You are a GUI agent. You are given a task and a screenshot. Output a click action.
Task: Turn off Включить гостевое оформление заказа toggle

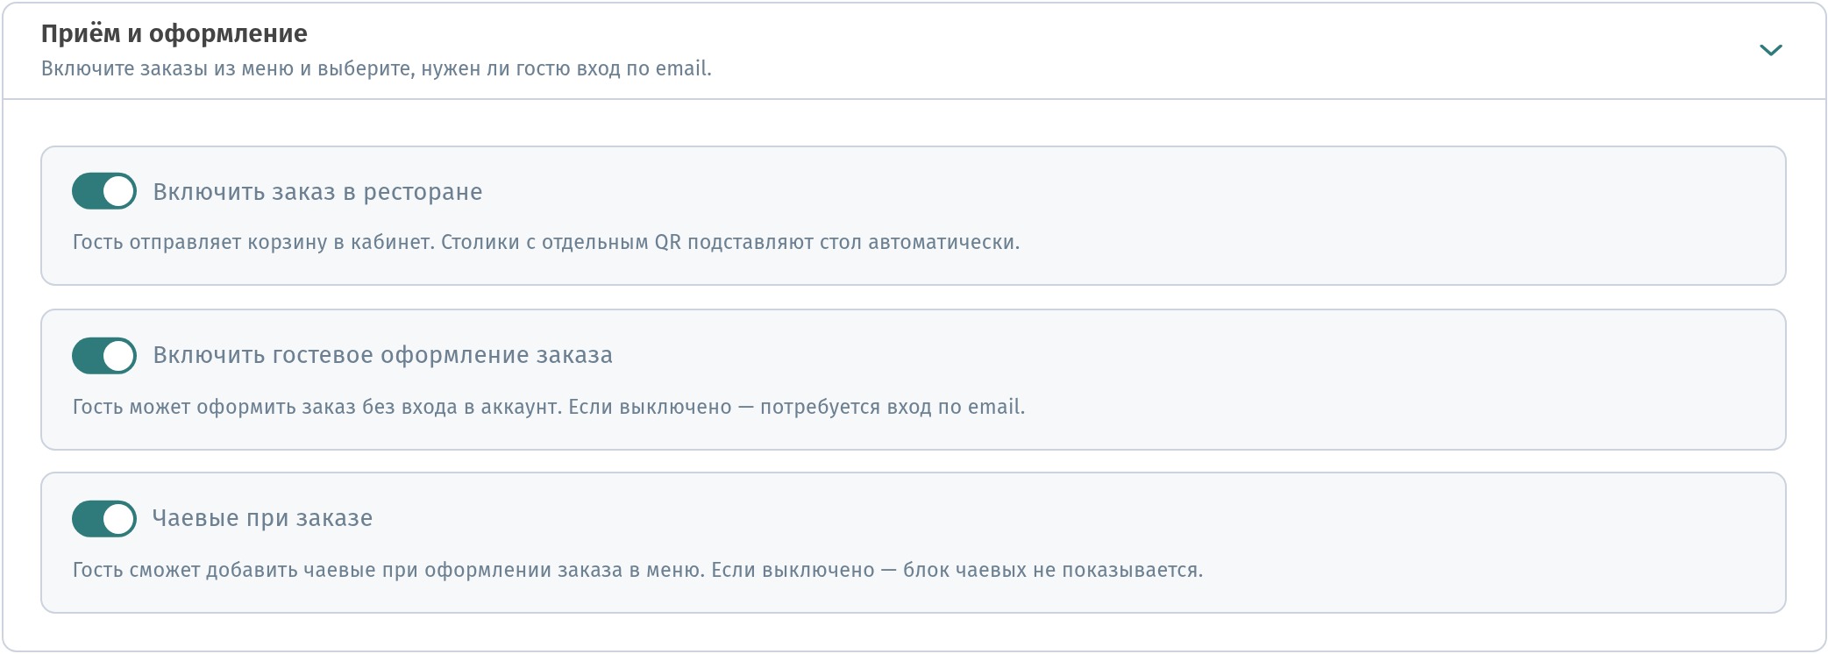point(104,356)
